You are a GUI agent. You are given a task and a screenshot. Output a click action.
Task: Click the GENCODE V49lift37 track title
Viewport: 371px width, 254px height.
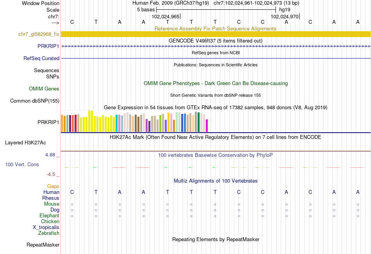(216, 41)
